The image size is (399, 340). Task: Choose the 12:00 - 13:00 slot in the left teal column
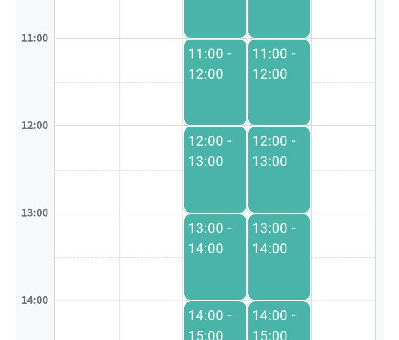(x=215, y=169)
